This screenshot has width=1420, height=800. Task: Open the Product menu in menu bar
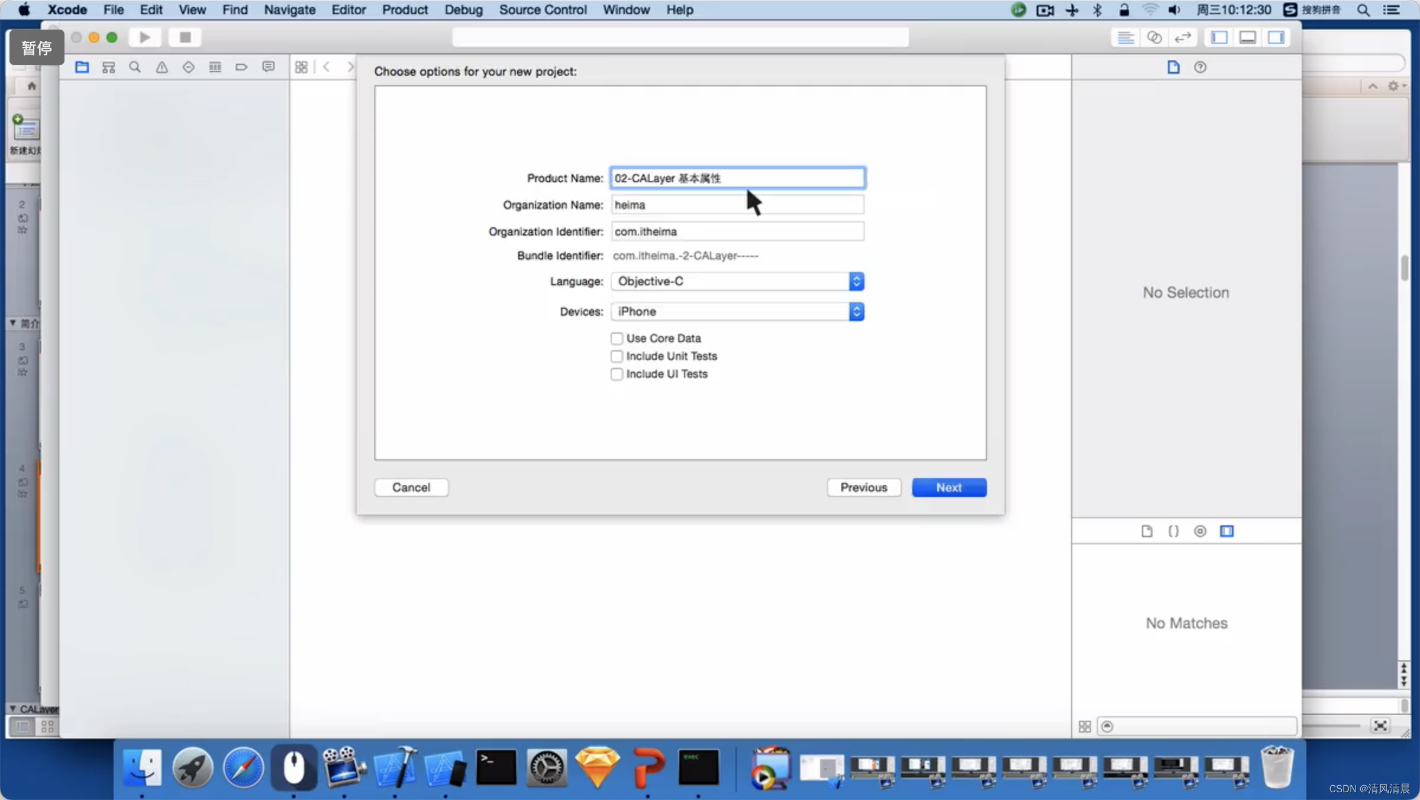click(x=406, y=9)
